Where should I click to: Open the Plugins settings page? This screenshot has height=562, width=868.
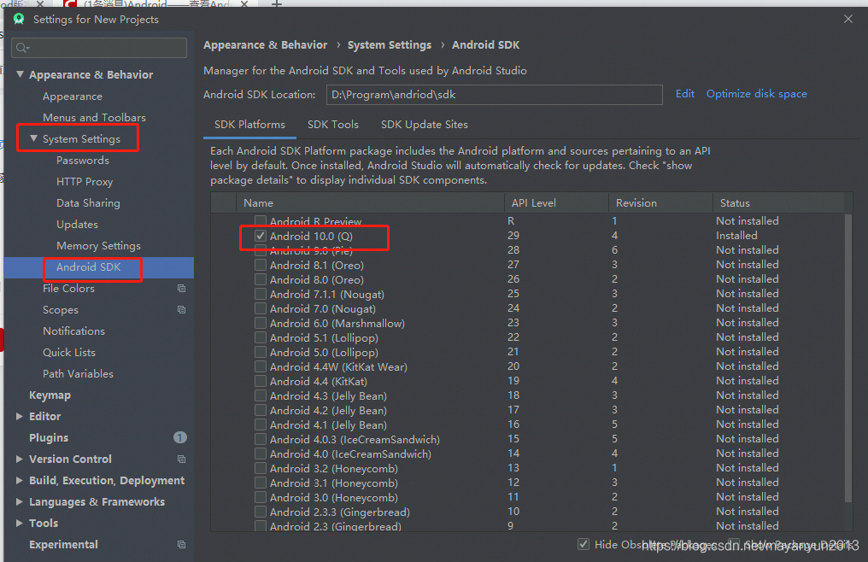click(x=49, y=437)
